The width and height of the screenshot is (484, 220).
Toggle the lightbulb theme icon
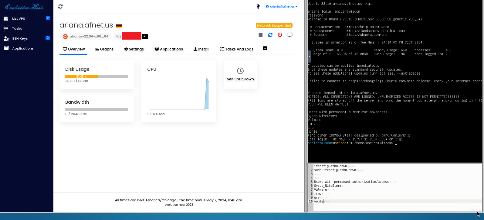(258, 6)
